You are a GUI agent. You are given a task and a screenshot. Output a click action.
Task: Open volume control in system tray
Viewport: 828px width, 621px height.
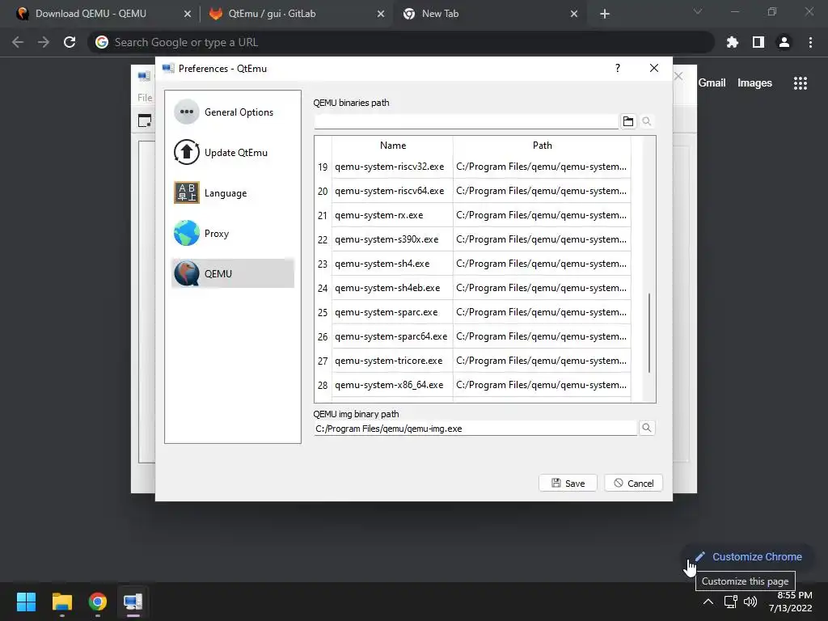[x=750, y=602]
